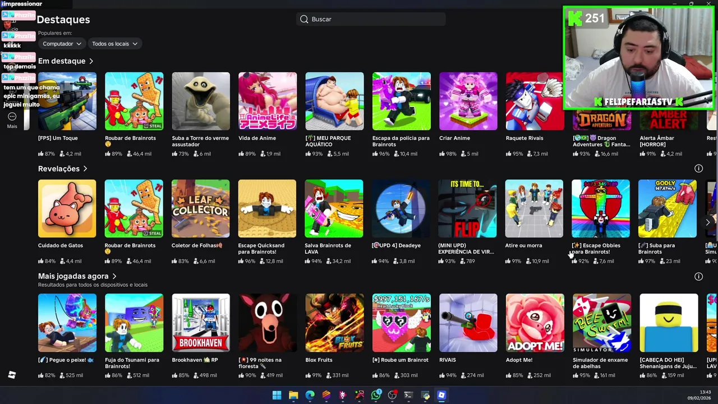
Task: Open Sublime Text from the taskbar
Action: click(326, 395)
